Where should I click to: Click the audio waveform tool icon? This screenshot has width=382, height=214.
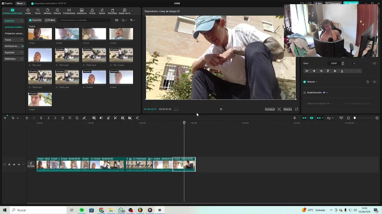pos(137,118)
